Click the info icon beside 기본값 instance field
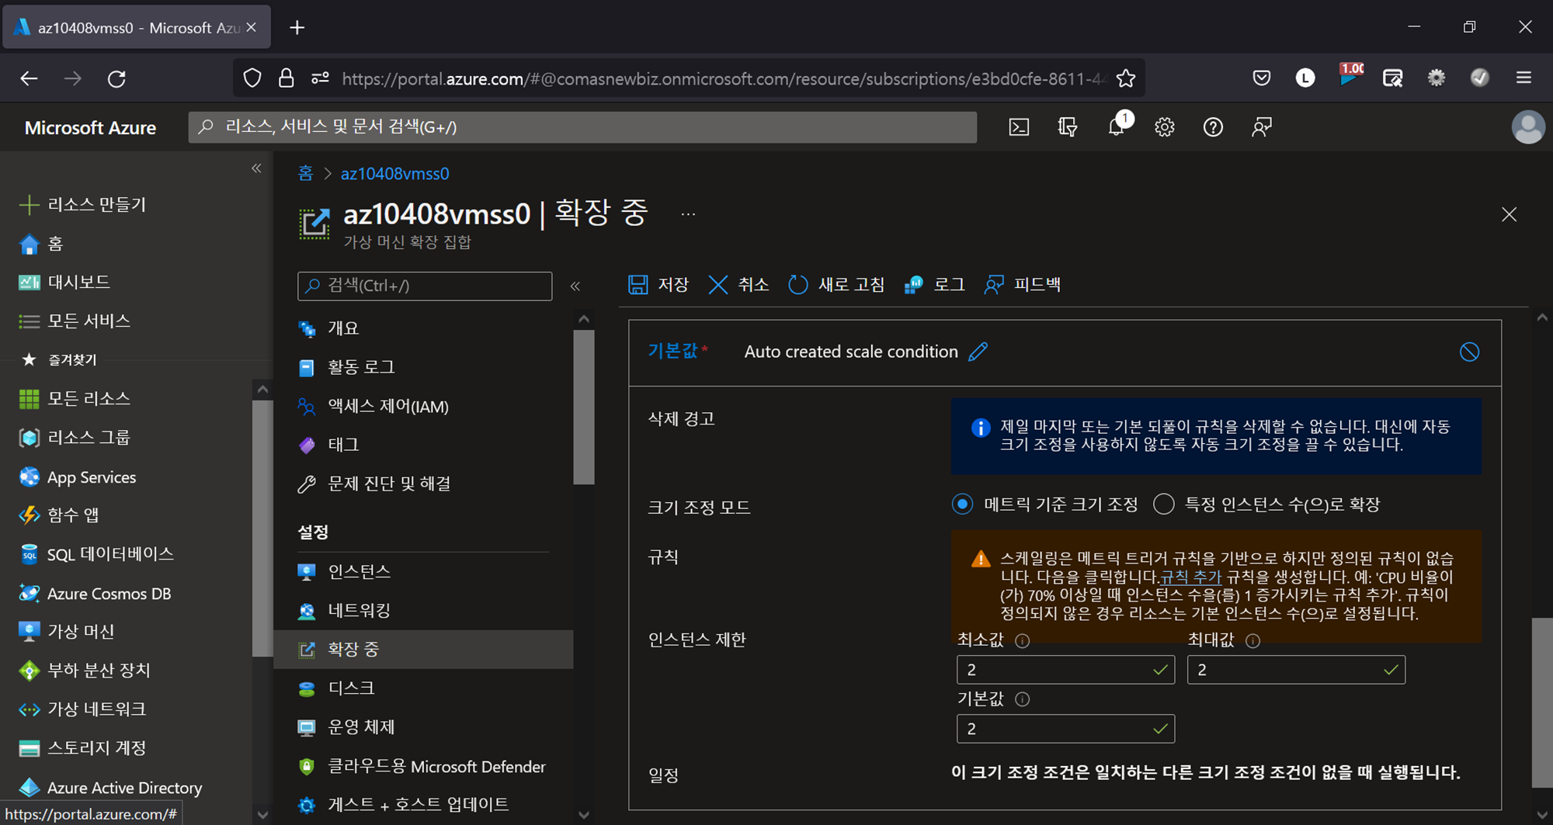 pos(1023,699)
